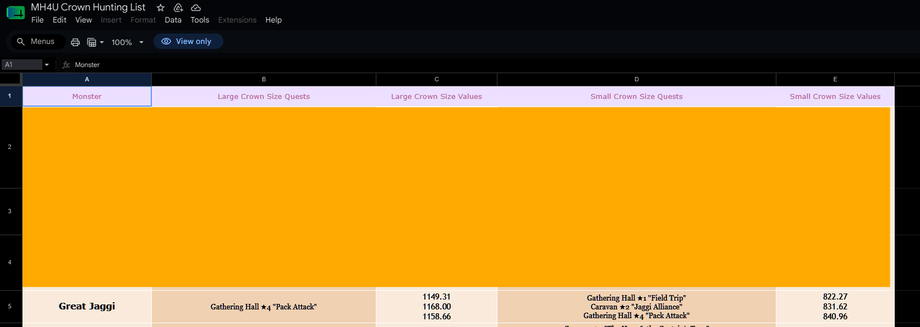Click the document title MH4U Crown Hunting List

click(88, 7)
